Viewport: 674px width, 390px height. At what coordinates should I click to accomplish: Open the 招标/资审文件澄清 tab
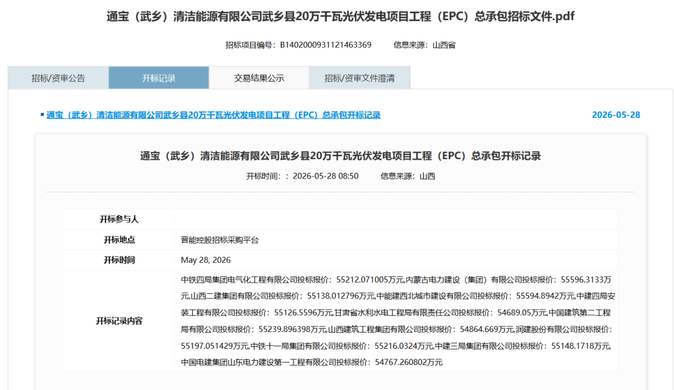tap(359, 78)
